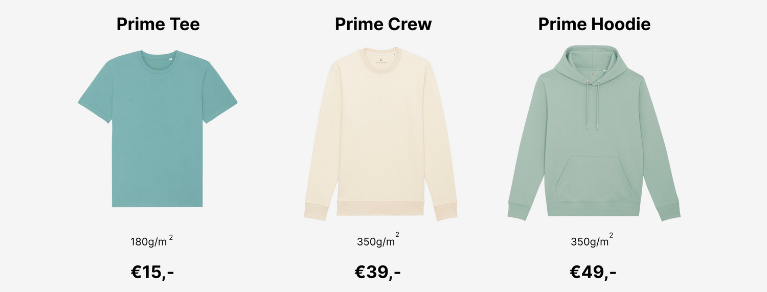Click the €49,- price
767x292 pixels.
pyautogui.click(x=593, y=272)
